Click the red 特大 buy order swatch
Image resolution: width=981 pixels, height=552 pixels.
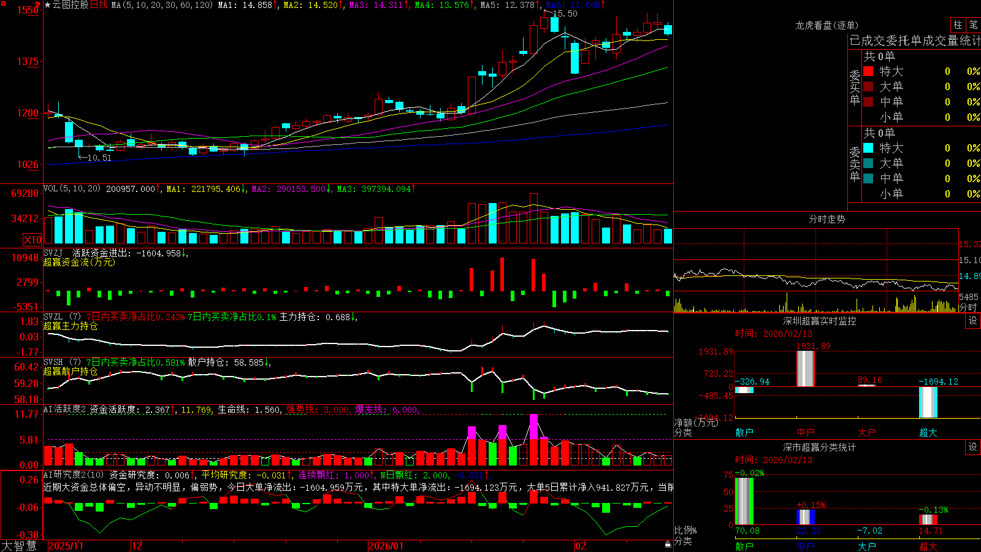pyautogui.click(x=868, y=71)
